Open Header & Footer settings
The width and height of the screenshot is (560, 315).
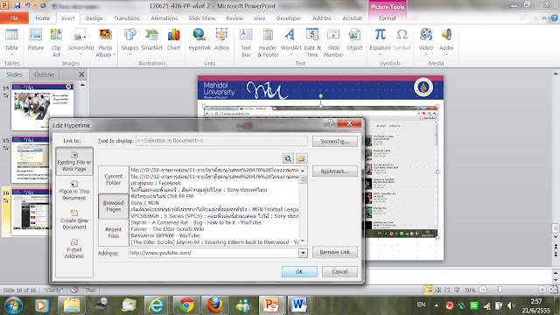(x=268, y=43)
